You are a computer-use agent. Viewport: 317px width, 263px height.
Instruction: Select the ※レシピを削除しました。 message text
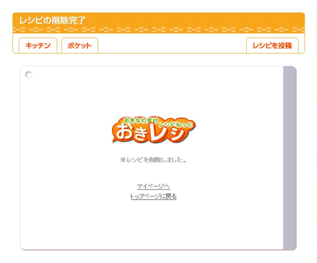coord(154,160)
